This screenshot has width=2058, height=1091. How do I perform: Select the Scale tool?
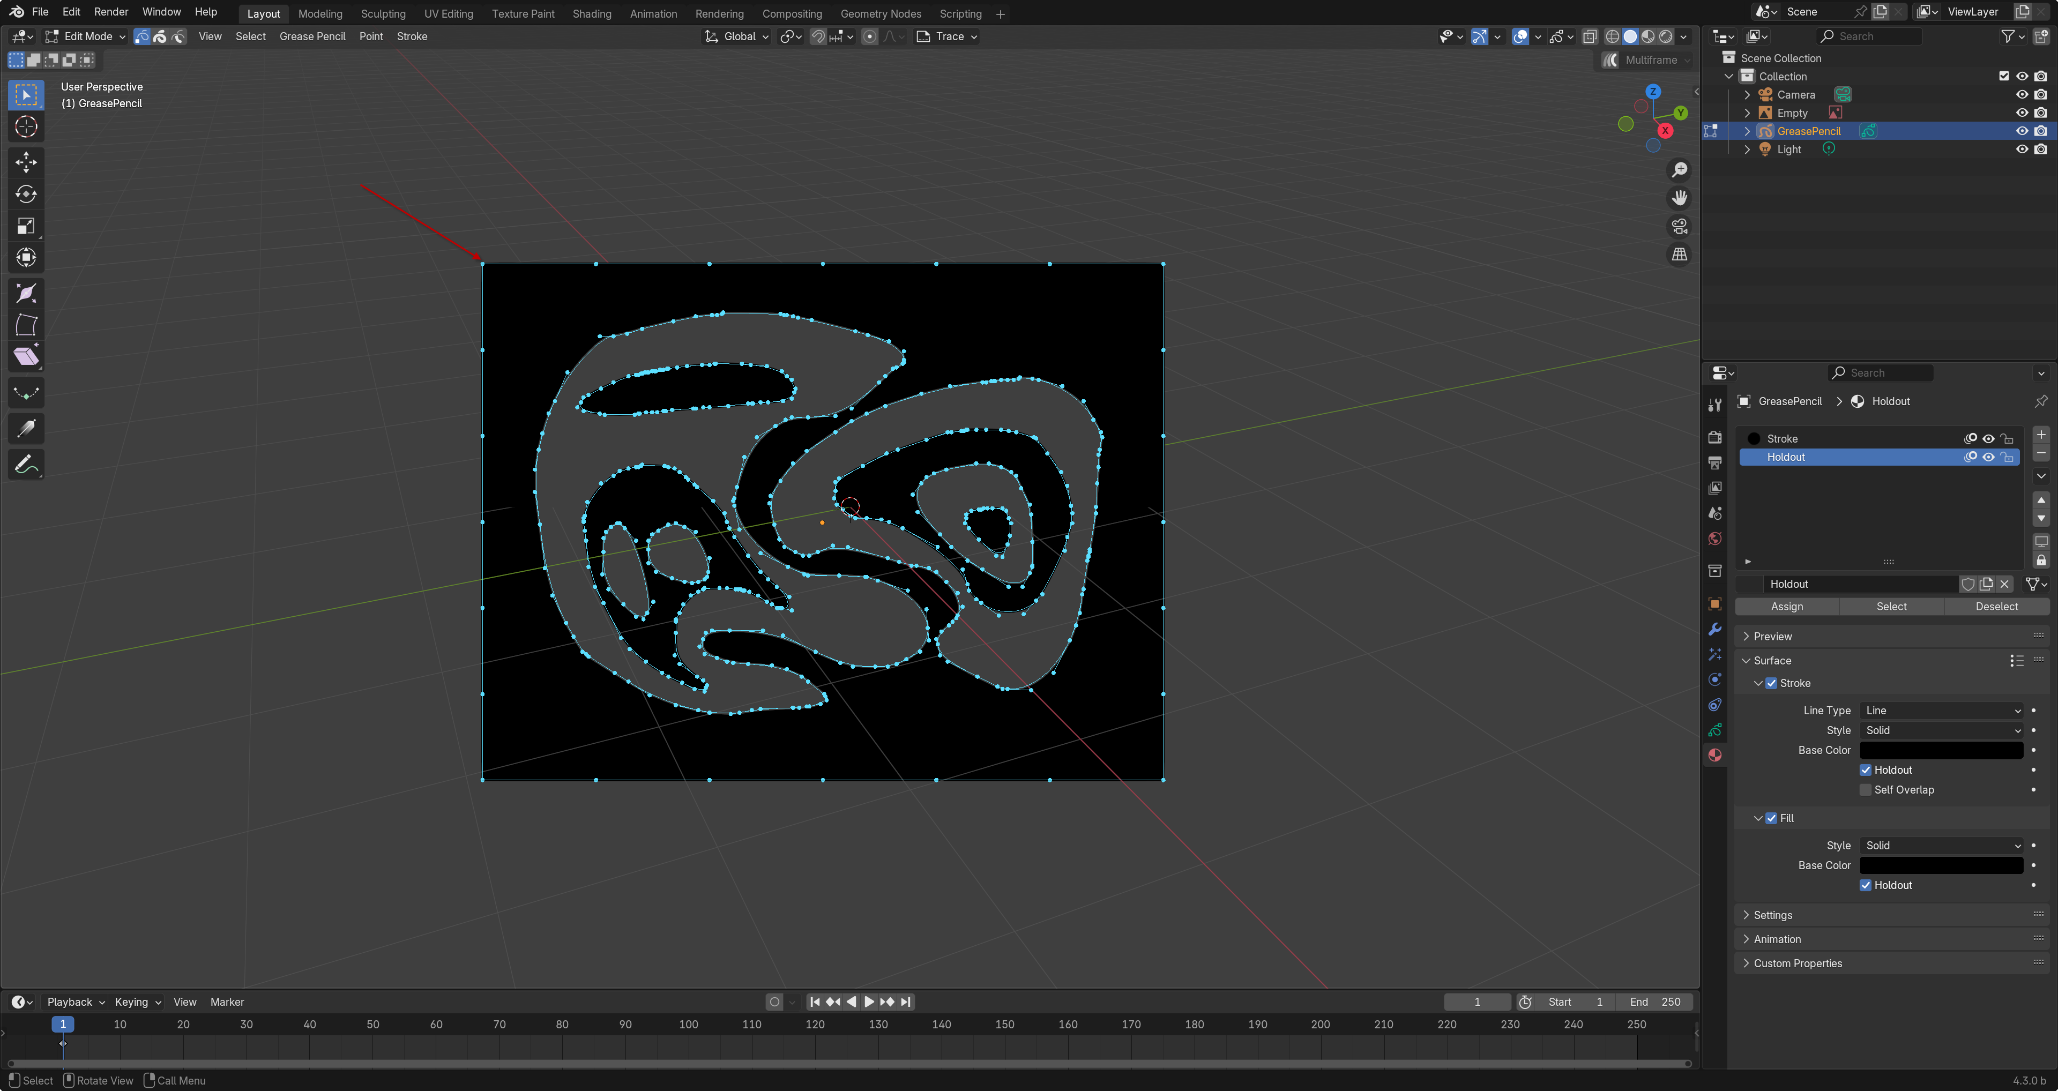[x=26, y=226]
